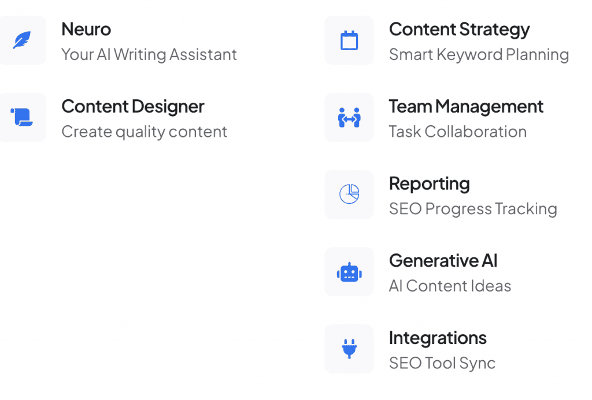This screenshot has height=400, width=592.
Task: Click the people icon for Team Management
Action: pyautogui.click(x=349, y=117)
